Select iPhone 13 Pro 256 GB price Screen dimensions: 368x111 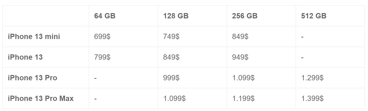[243, 78]
